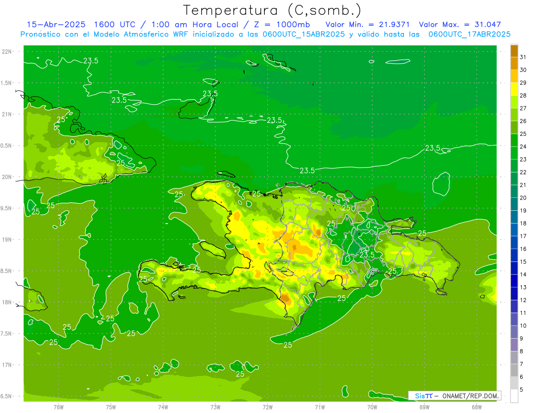Click the value '27' on color scale
Screen dimensions: 535x413
tap(523, 109)
